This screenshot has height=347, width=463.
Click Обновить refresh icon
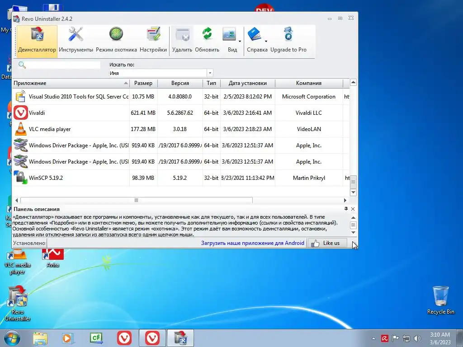point(207,34)
